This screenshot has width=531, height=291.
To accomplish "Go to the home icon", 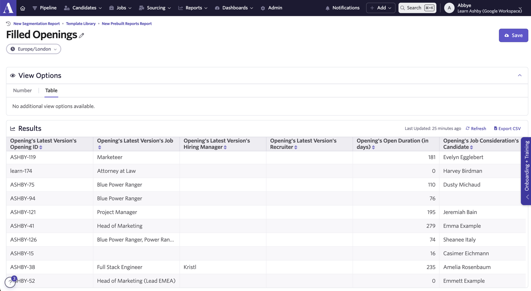I will point(23,8).
